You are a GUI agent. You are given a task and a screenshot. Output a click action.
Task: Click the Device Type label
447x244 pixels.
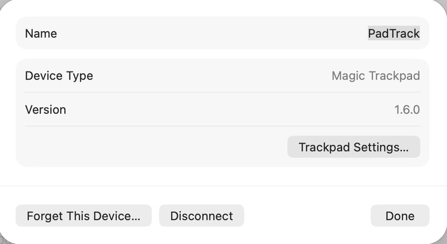(59, 76)
